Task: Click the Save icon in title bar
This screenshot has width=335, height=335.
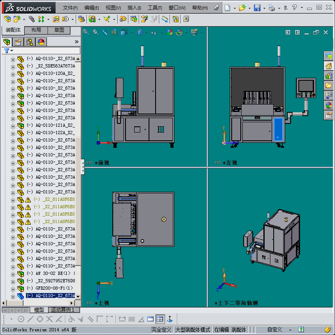Action: 257,8
